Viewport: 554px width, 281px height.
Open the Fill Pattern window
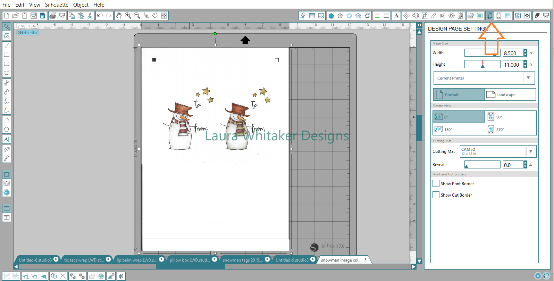(321, 16)
